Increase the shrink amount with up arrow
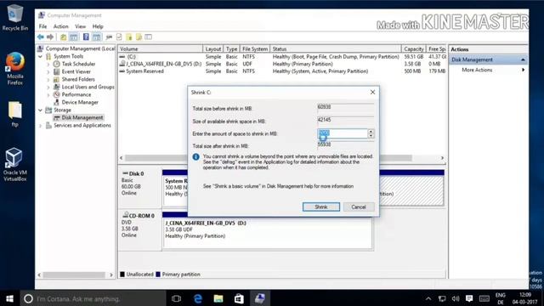Screen dimensions: 544x306 pyautogui.click(x=371, y=132)
